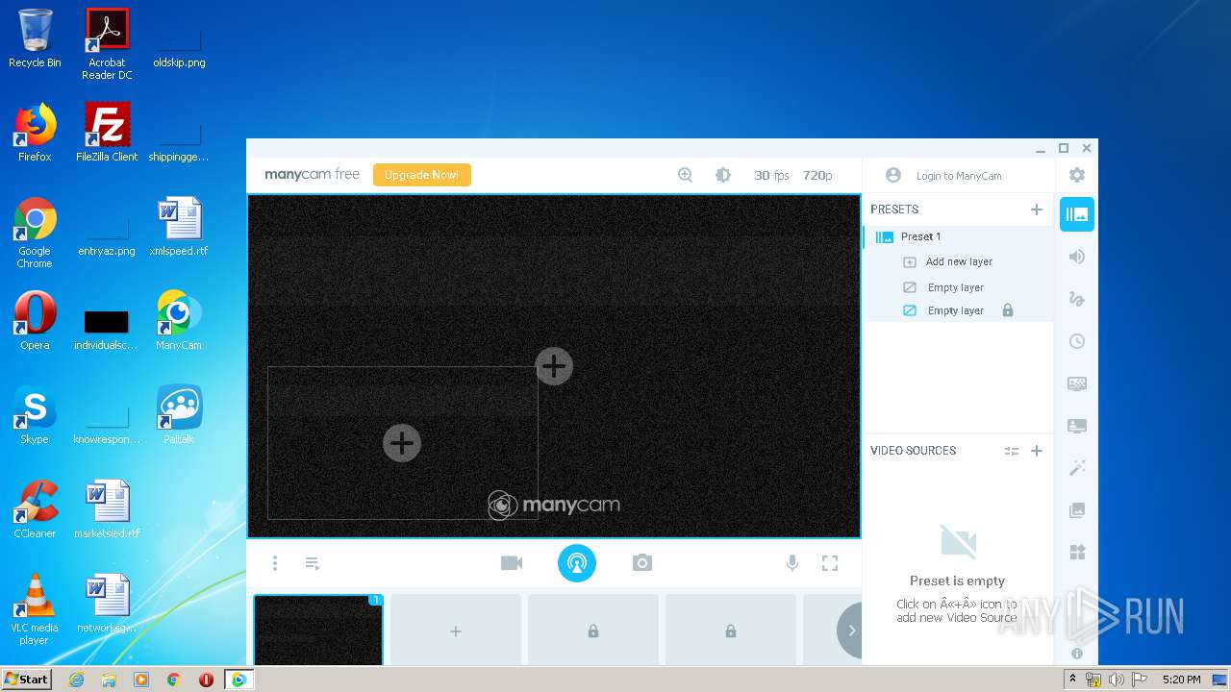Select the Presets panel tab icon
The height and width of the screenshot is (692, 1231).
(x=1077, y=214)
